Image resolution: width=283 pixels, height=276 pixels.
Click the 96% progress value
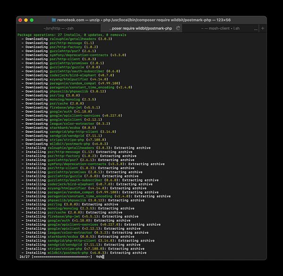pyautogui.click(x=99, y=257)
